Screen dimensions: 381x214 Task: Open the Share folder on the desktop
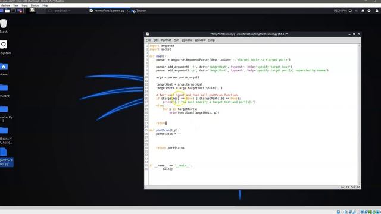[x=4, y=87]
